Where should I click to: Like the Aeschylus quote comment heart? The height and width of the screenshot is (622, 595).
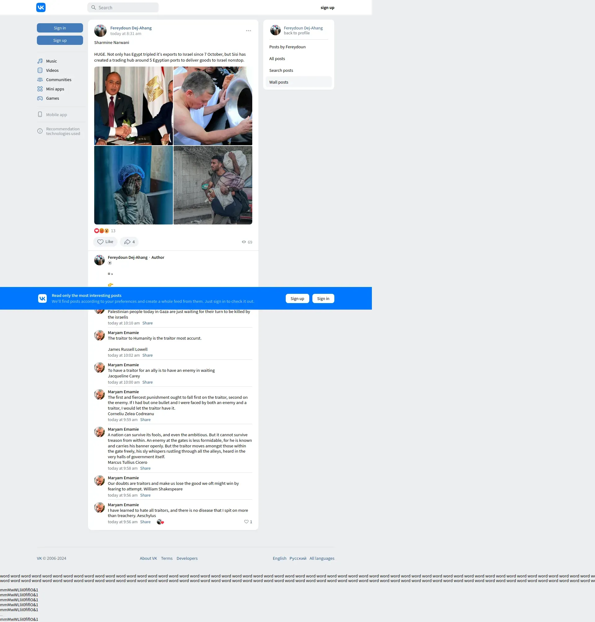click(x=246, y=522)
